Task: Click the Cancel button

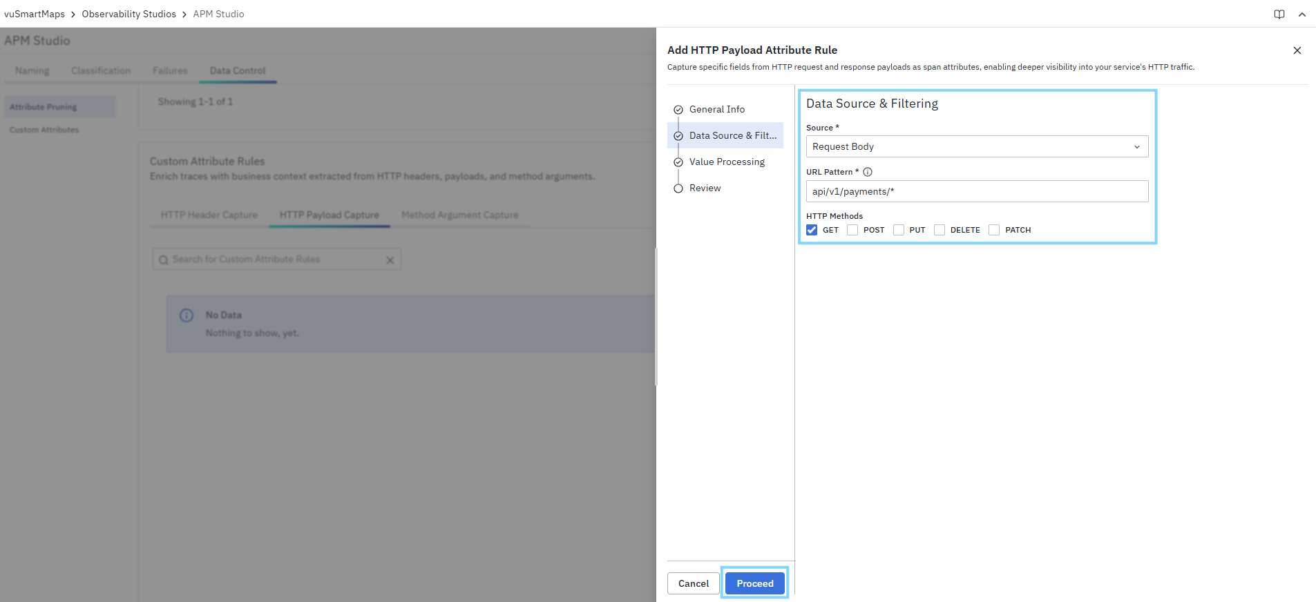Action: click(694, 583)
